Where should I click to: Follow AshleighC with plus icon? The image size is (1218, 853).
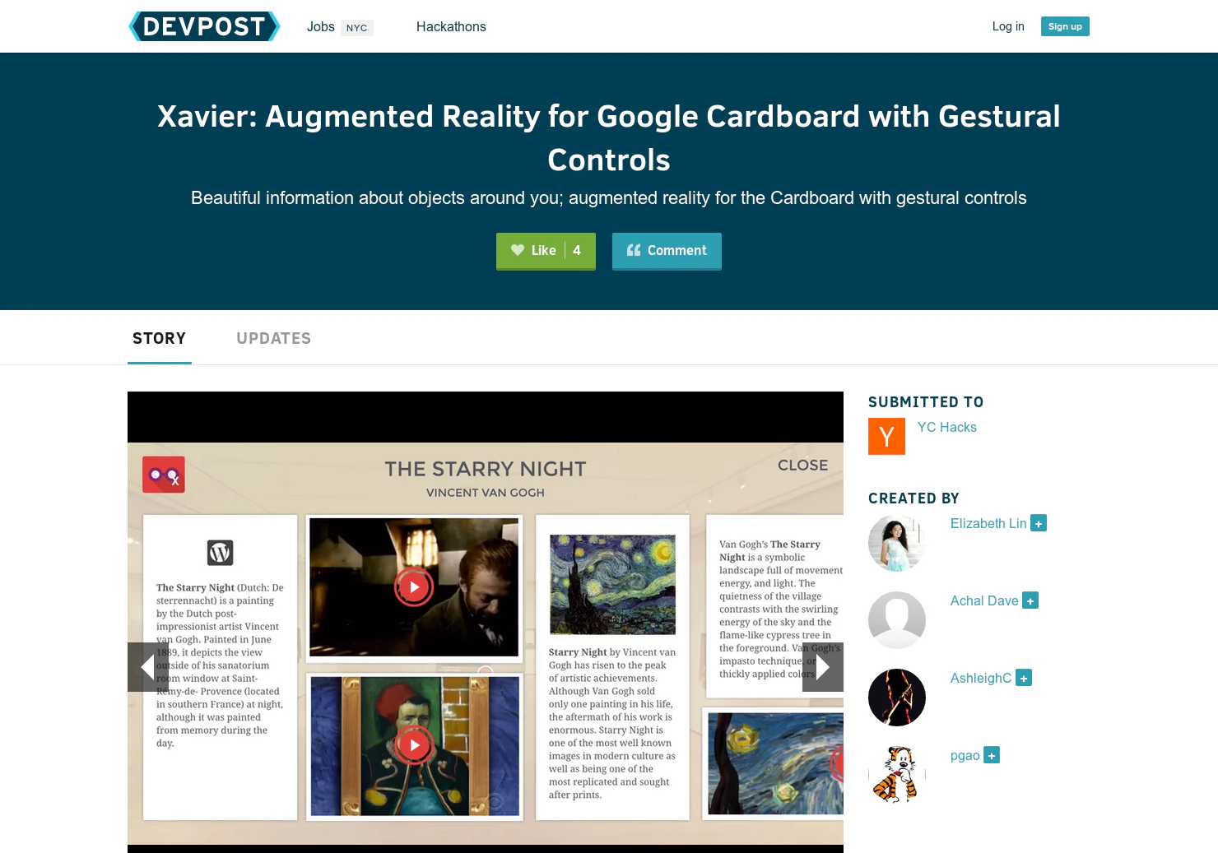[x=1024, y=678]
